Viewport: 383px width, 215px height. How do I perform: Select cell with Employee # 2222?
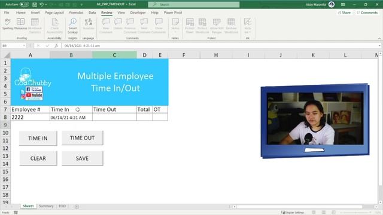point(31,117)
